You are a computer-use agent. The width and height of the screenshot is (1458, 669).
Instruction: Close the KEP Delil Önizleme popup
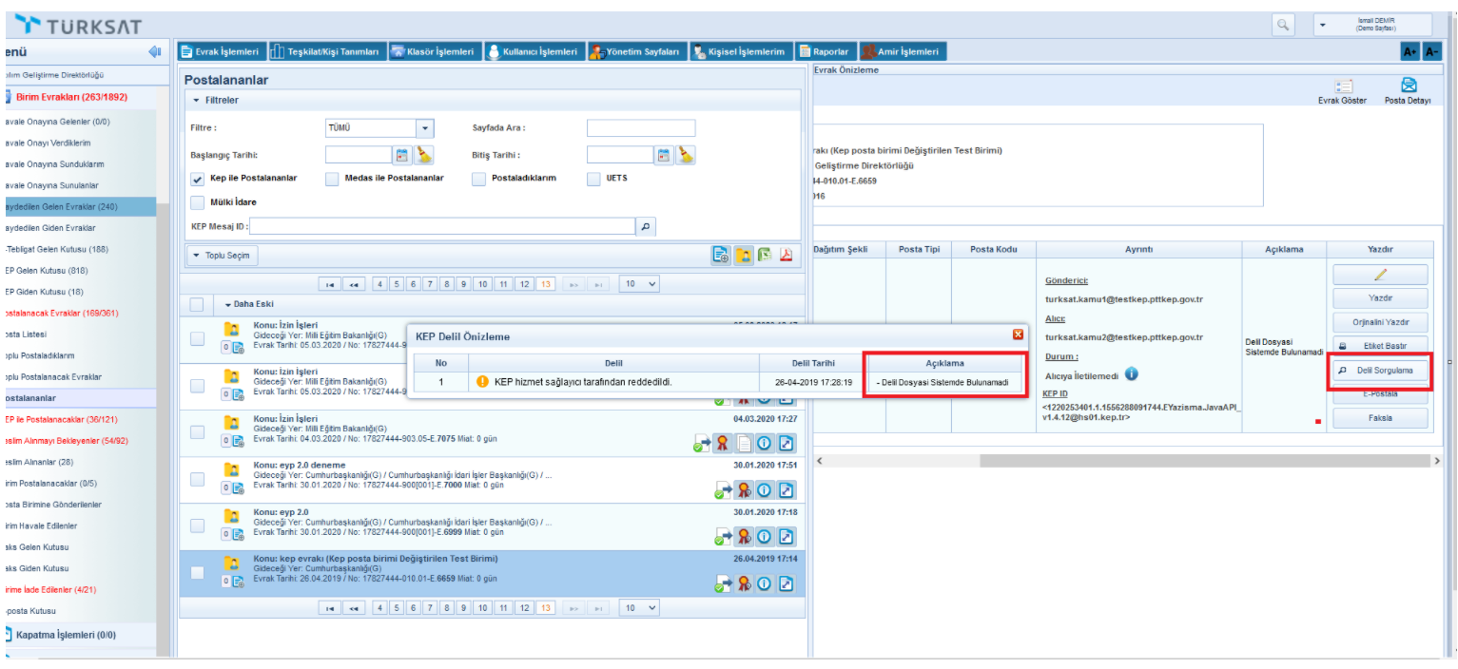tap(1018, 334)
